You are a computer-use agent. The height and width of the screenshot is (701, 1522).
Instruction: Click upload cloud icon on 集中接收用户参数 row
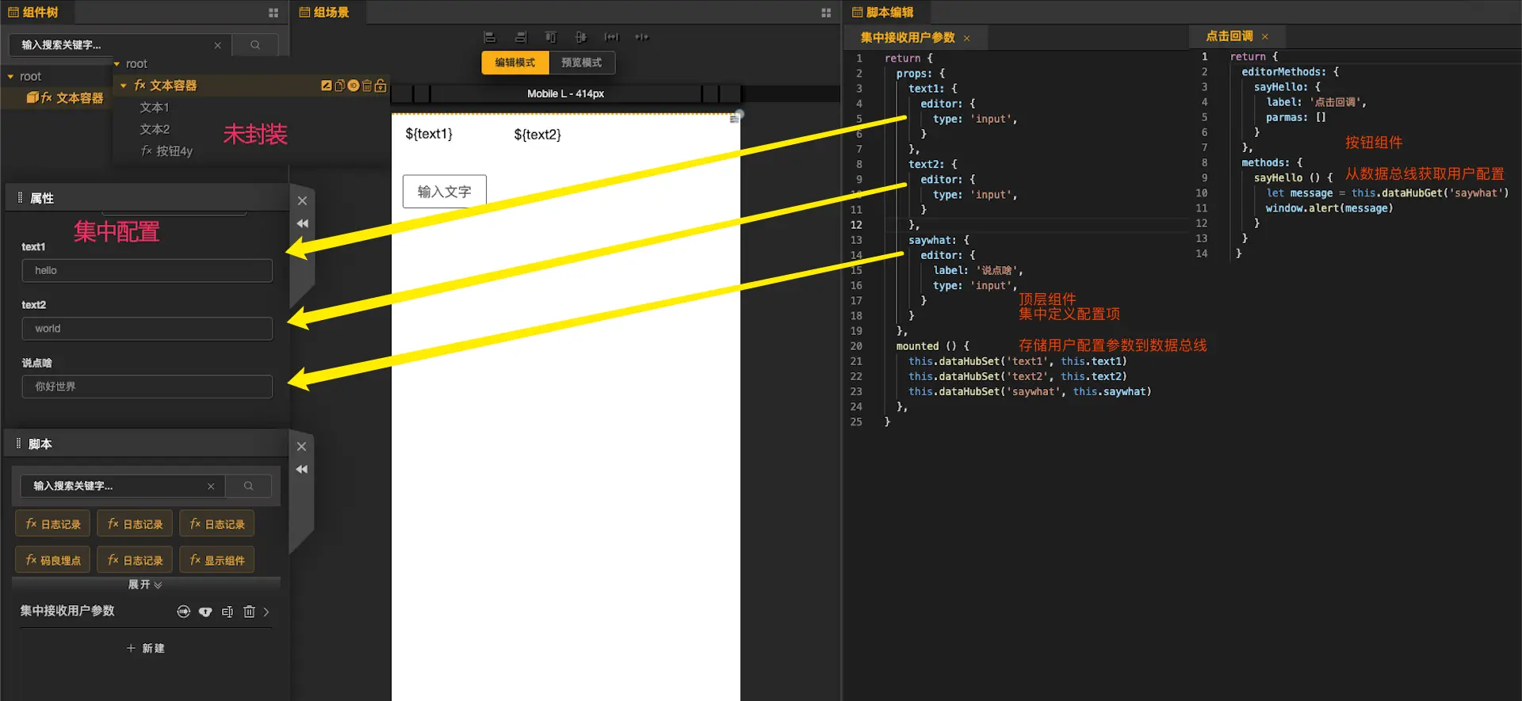pos(205,611)
